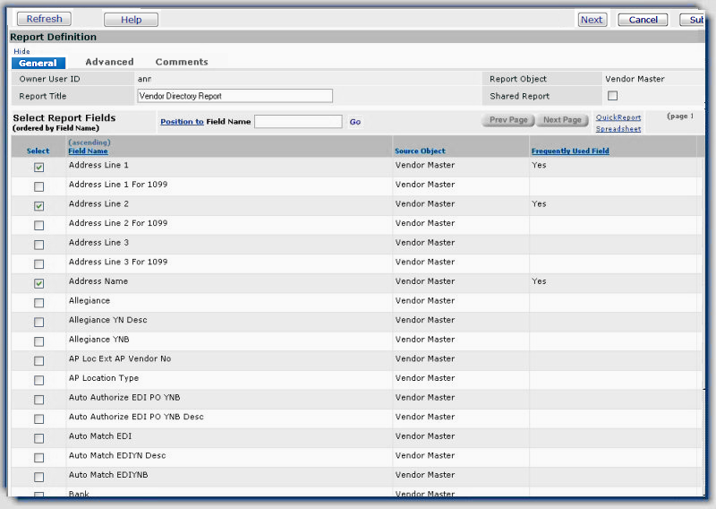716x509 pixels.
Task: Click Go to position field list
Action: click(x=355, y=122)
